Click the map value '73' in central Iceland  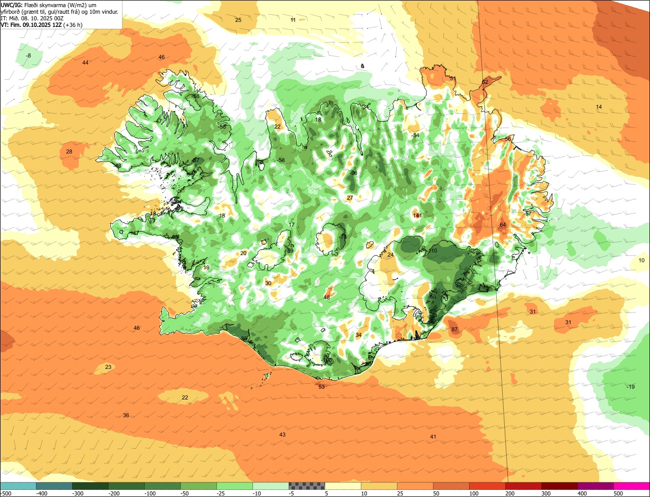(343, 237)
